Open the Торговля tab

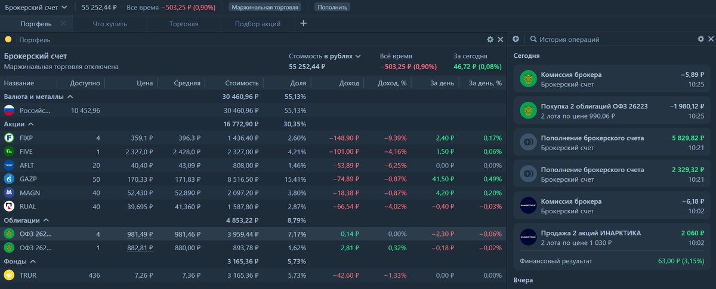coord(183,24)
